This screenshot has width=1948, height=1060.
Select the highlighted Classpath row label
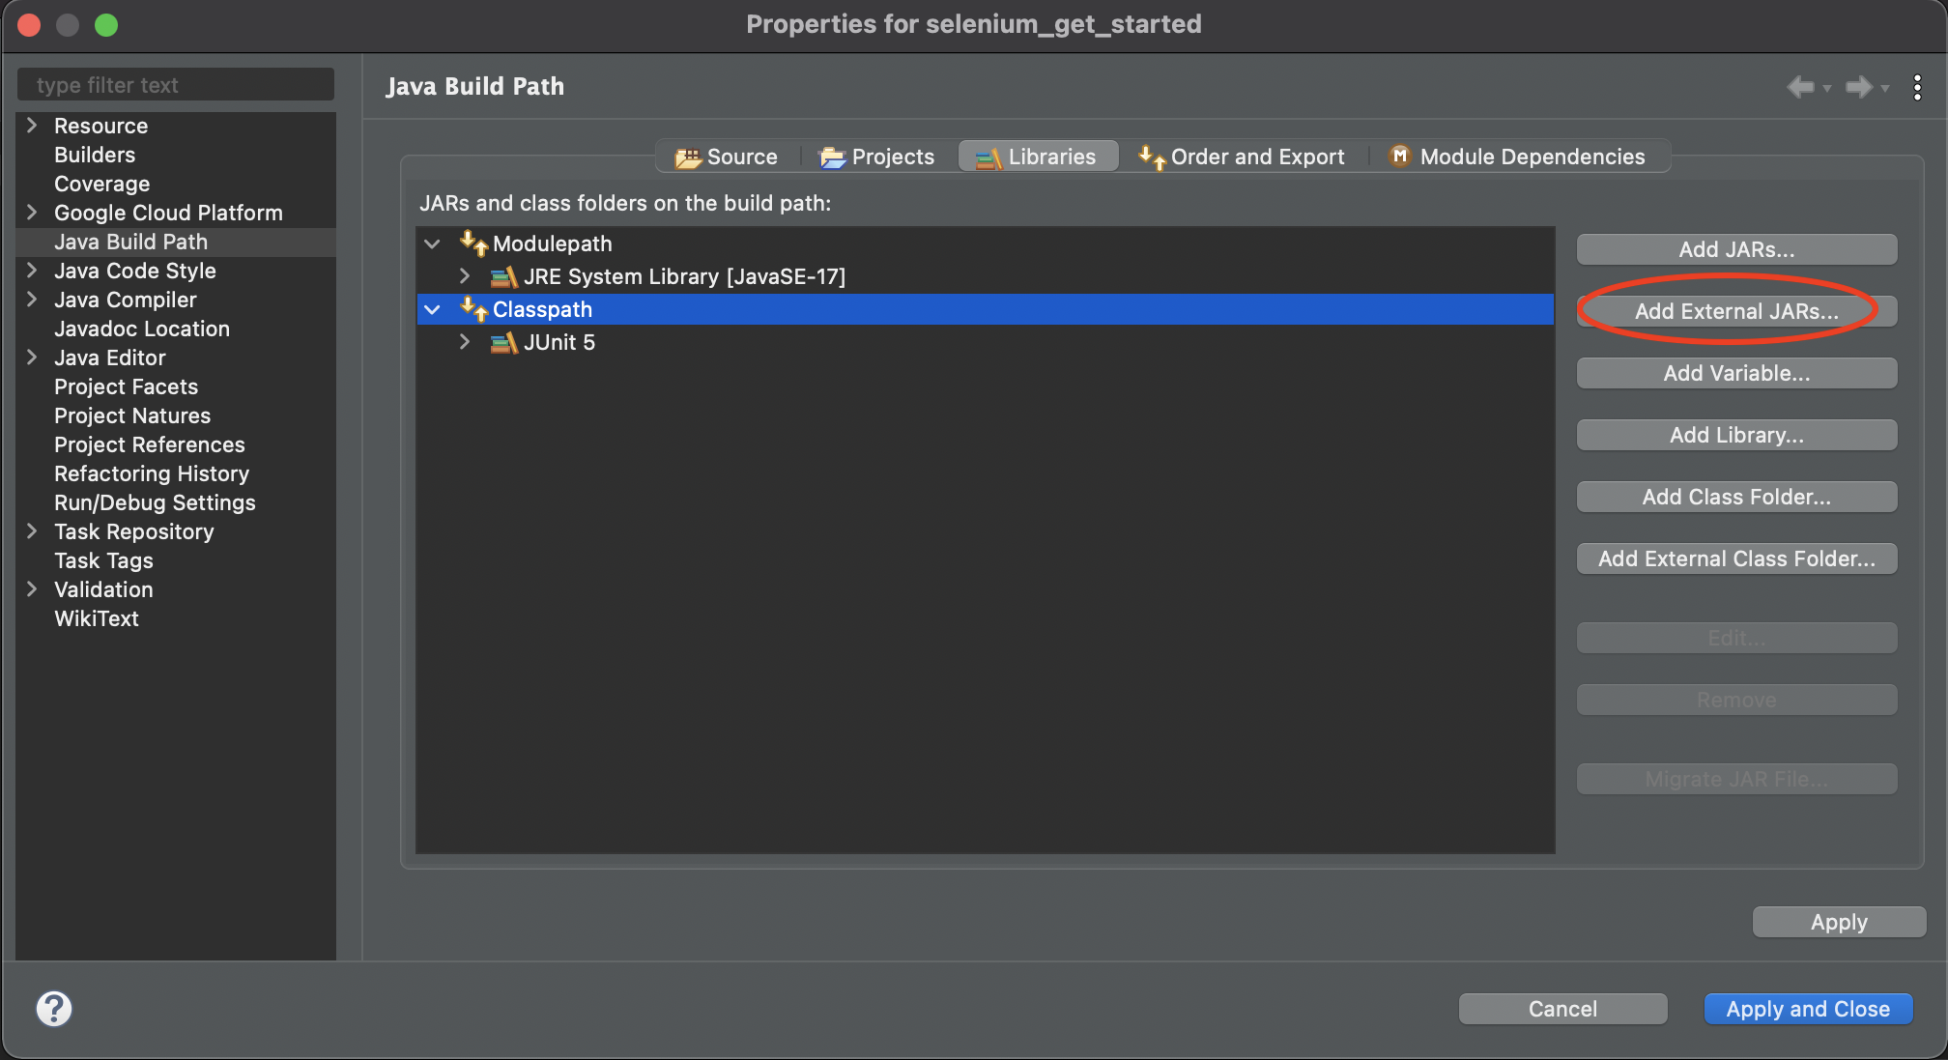click(x=542, y=309)
